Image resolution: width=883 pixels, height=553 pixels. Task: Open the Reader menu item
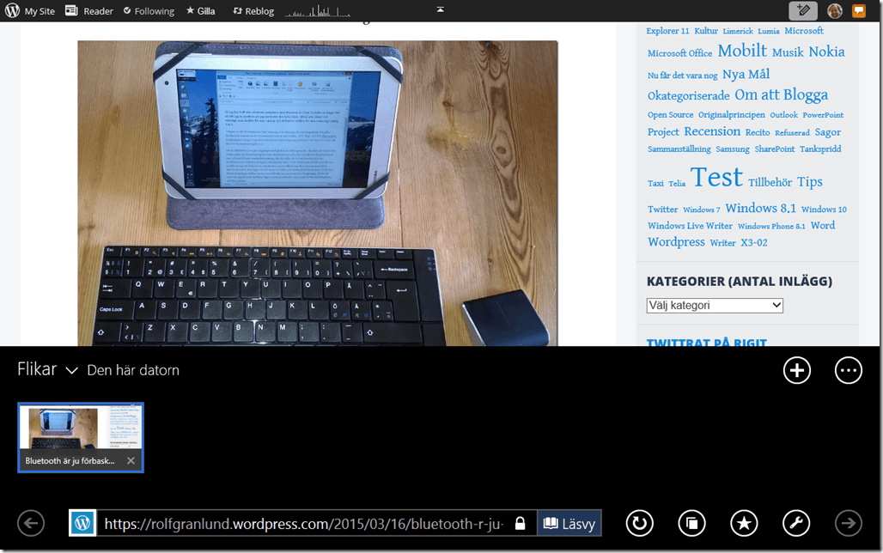(89, 11)
